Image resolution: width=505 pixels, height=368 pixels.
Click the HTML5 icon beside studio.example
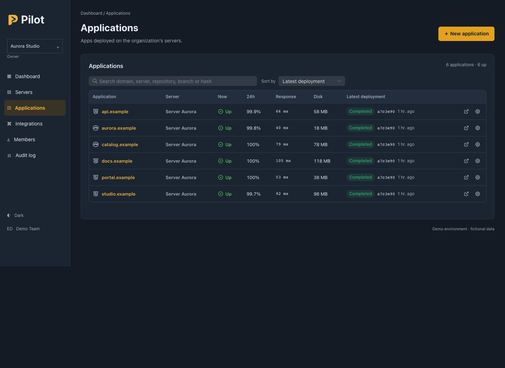[96, 194]
